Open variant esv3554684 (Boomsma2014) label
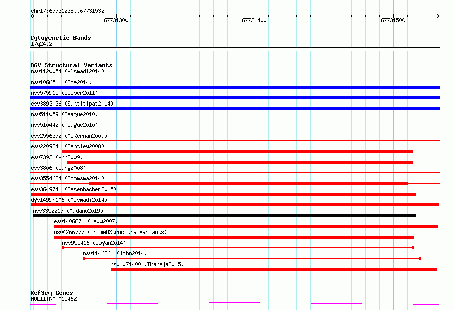The image size is (454, 310). click(x=67, y=178)
